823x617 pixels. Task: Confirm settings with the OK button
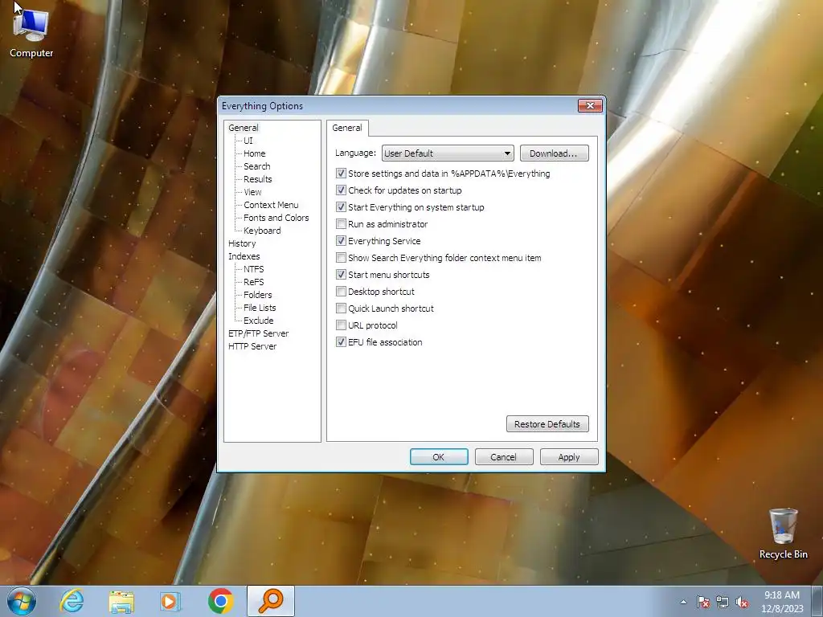[439, 457]
